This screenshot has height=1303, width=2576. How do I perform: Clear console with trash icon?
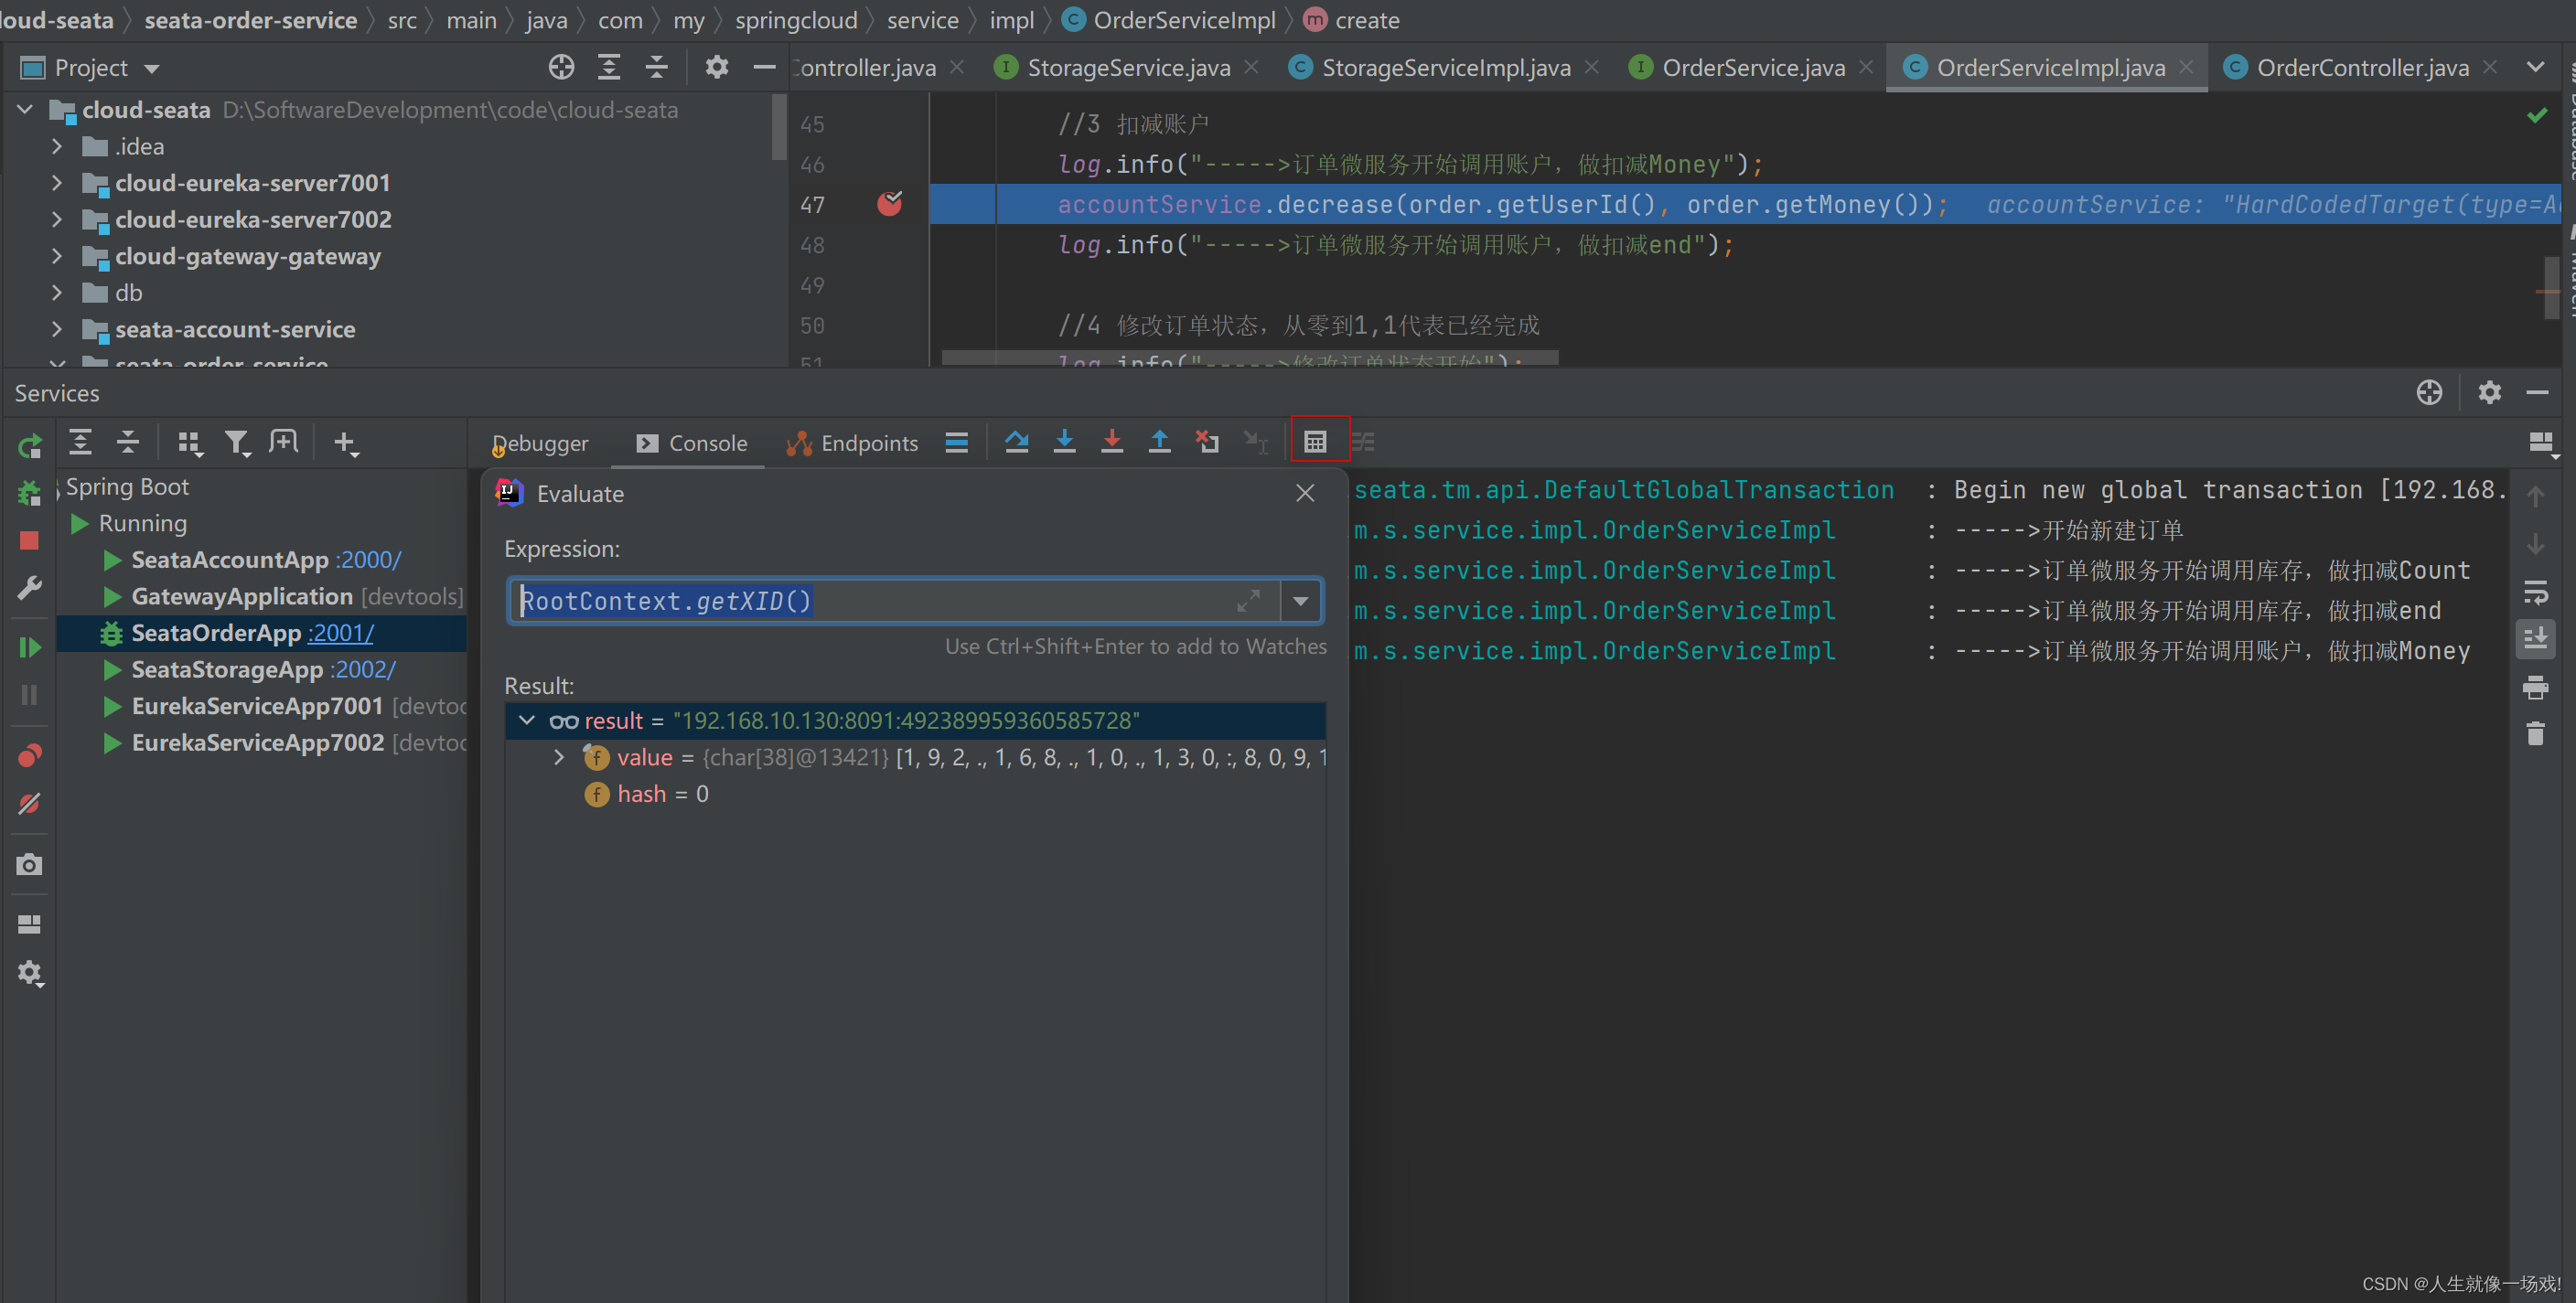[2535, 733]
